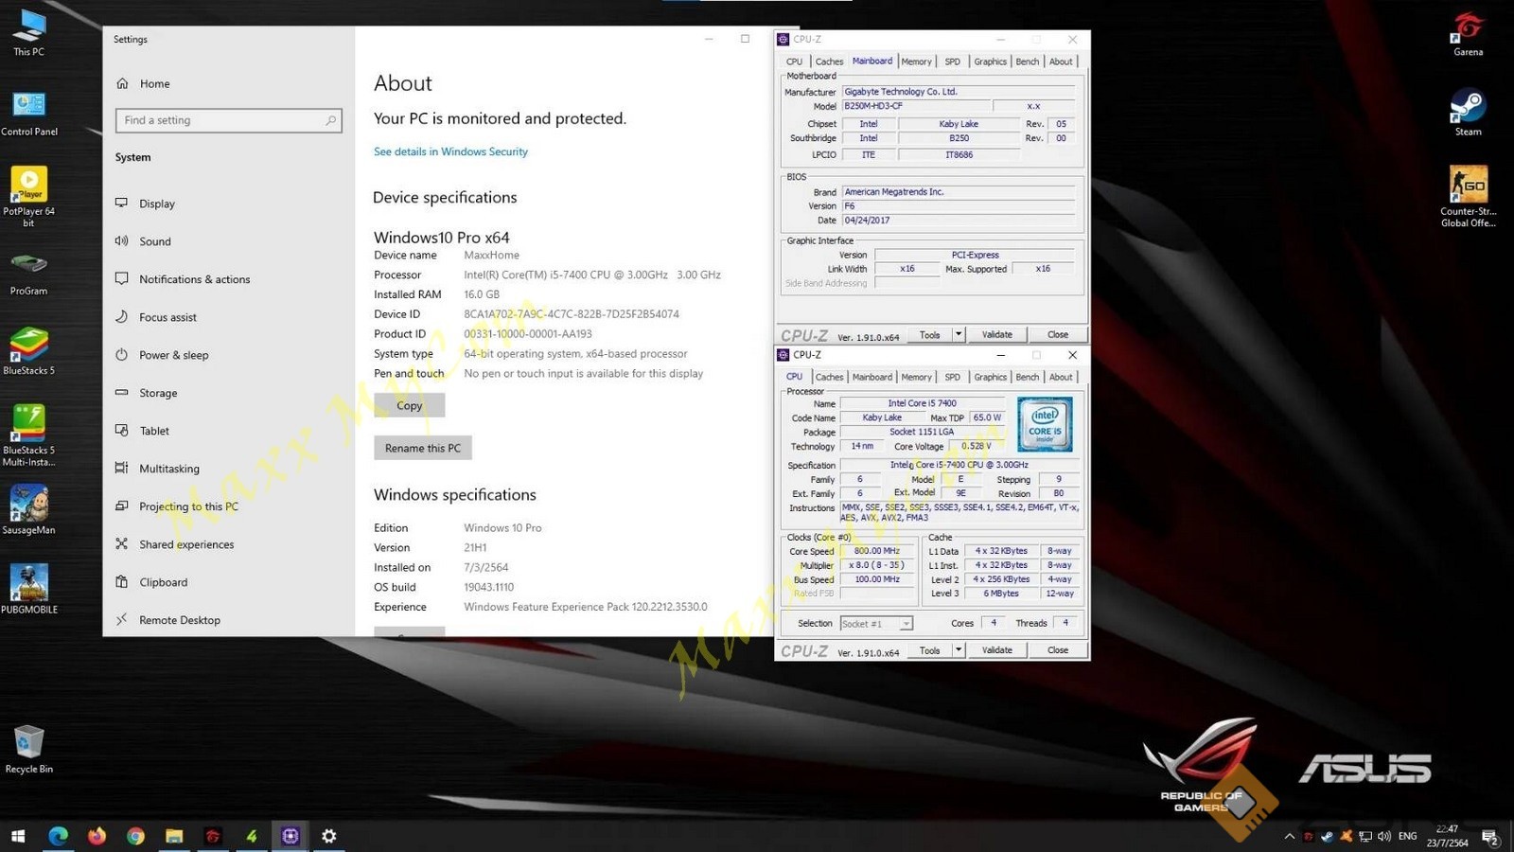The image size is (1514, 852).
Task: Click the Firefox icon in the taskbar
Action: point(97,836)
